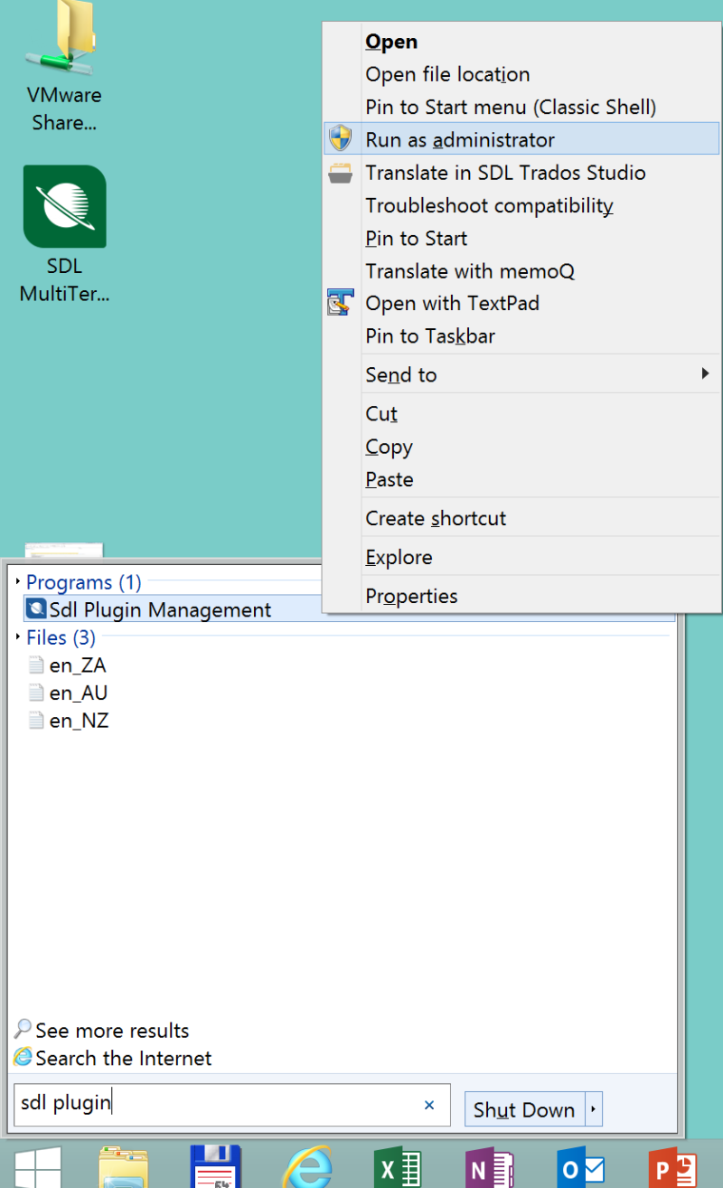Choose Explore in the context menu

click(x=522, y=557)
